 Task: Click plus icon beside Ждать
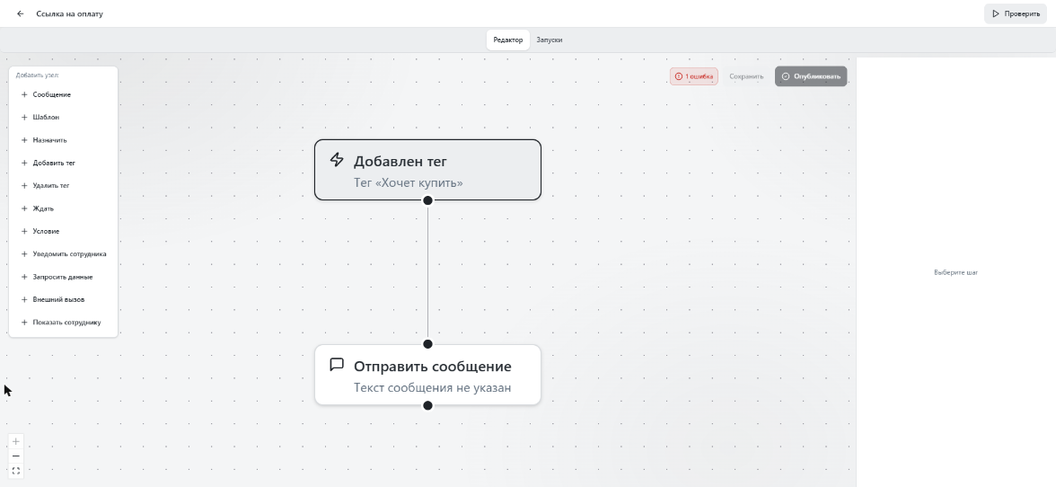[x=24, y=208]
